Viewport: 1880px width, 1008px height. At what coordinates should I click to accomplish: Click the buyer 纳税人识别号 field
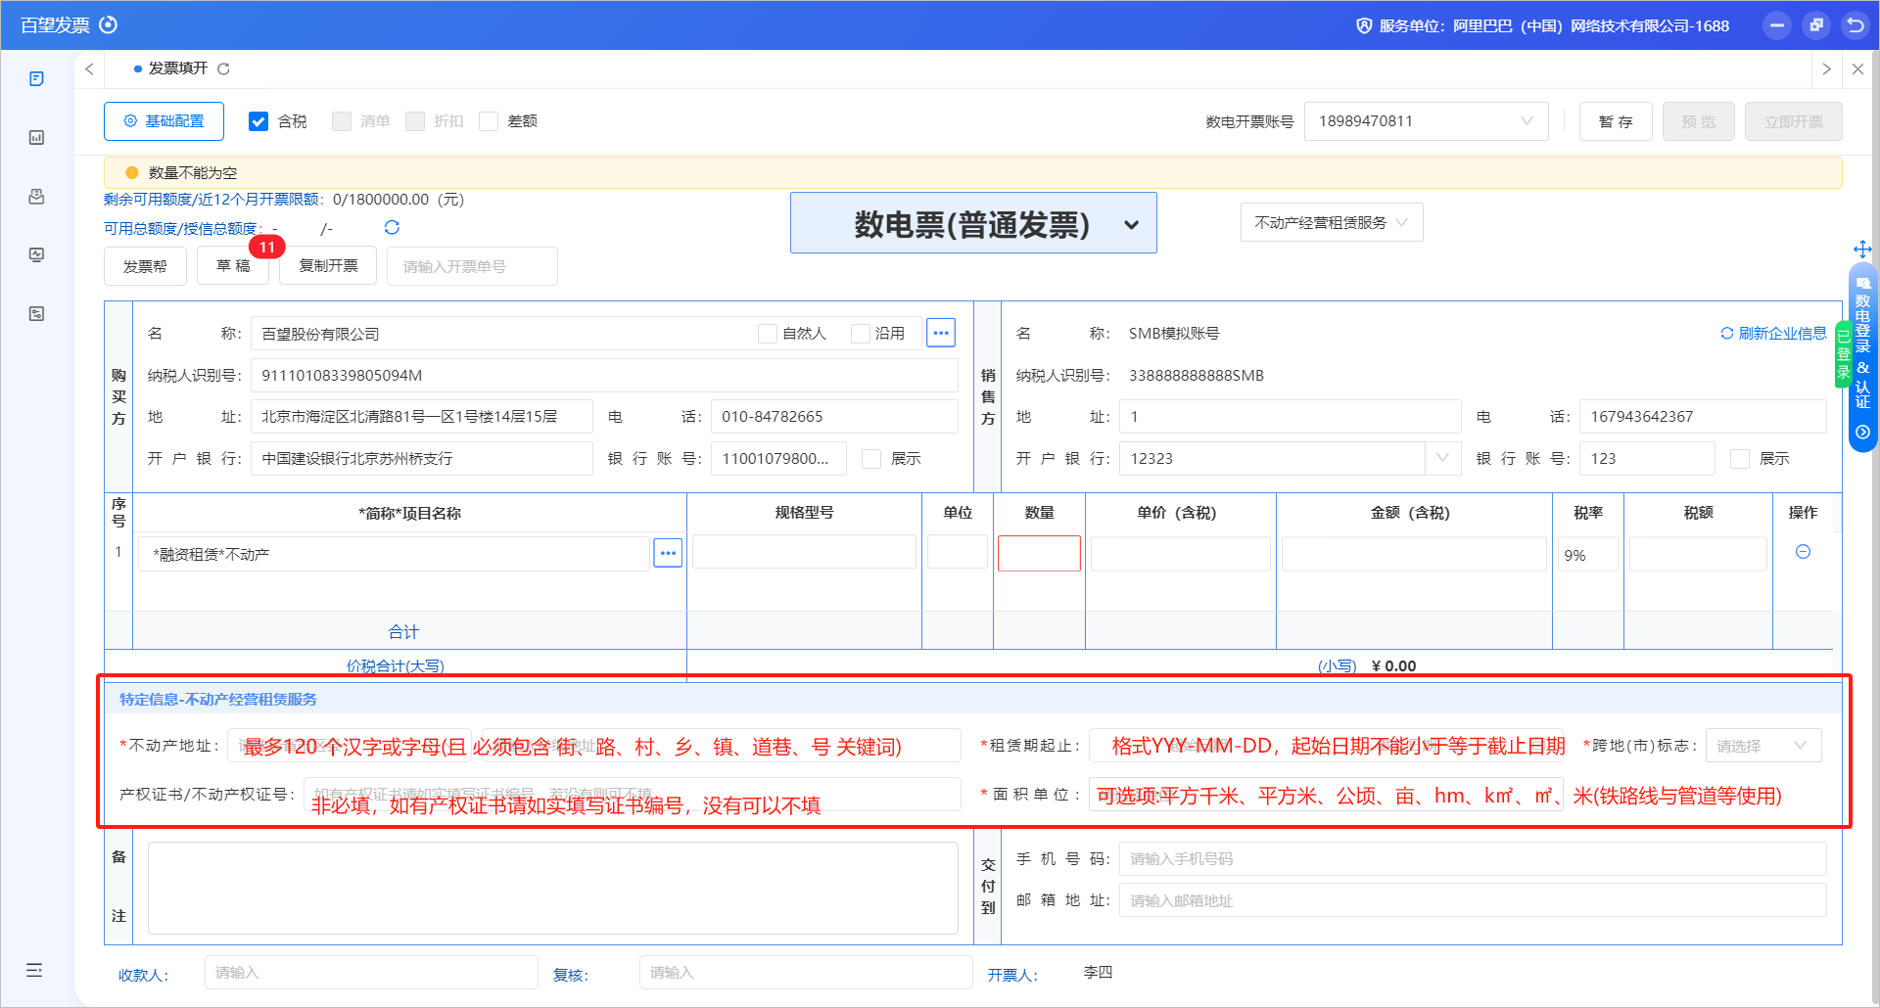(604, 376)
